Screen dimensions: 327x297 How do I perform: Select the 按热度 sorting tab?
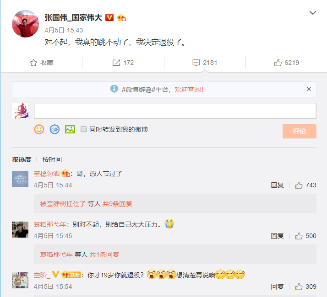[x=22, y=159]
